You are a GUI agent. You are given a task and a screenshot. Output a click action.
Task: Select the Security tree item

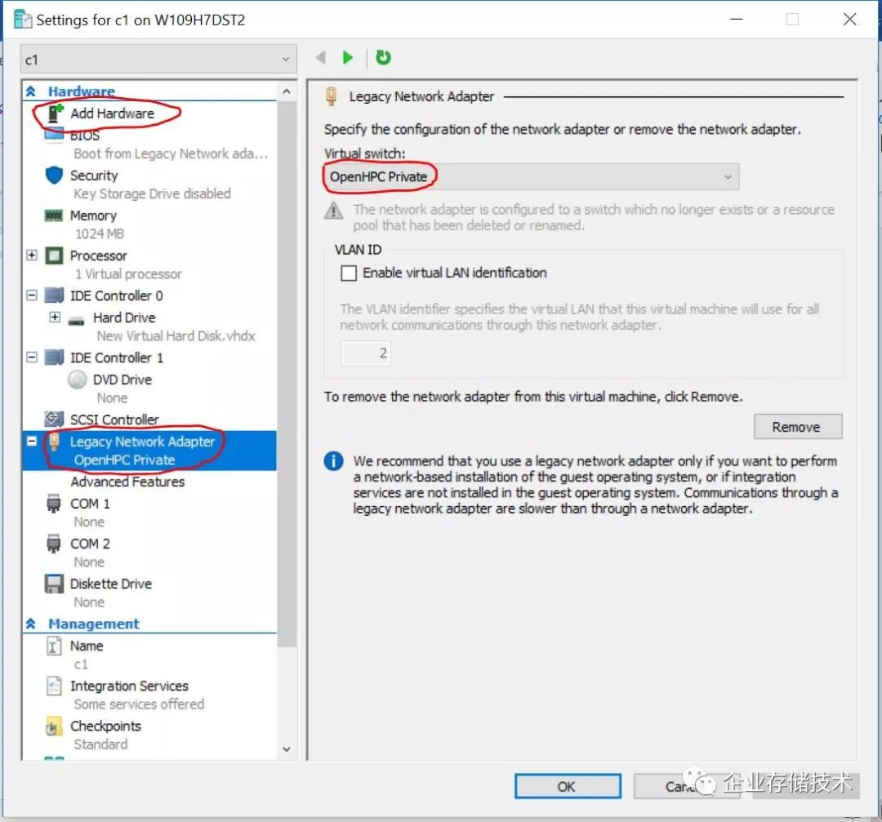click(94, 176)
